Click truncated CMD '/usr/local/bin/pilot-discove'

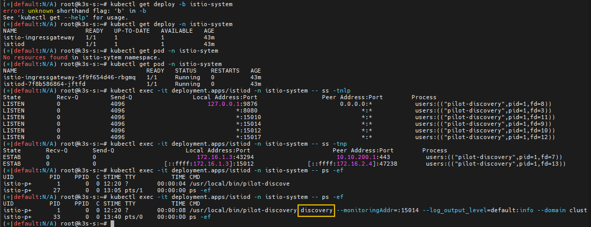240,184
